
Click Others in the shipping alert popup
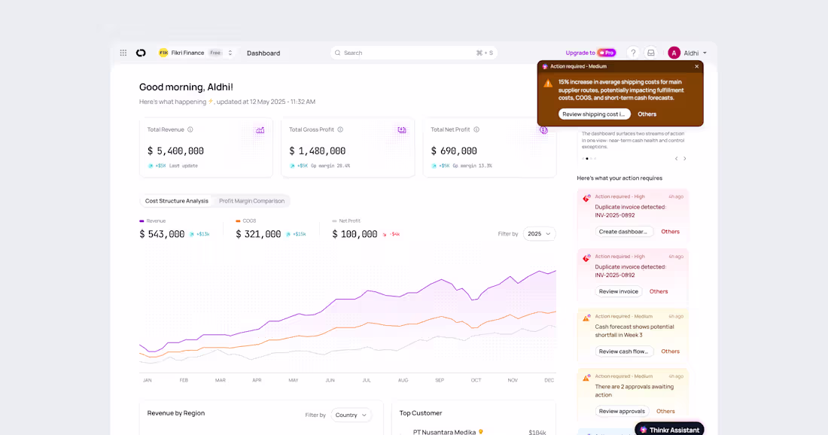[647, 114]
